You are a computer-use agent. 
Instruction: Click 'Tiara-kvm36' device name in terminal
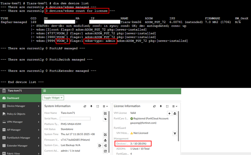tap(131, 22)
